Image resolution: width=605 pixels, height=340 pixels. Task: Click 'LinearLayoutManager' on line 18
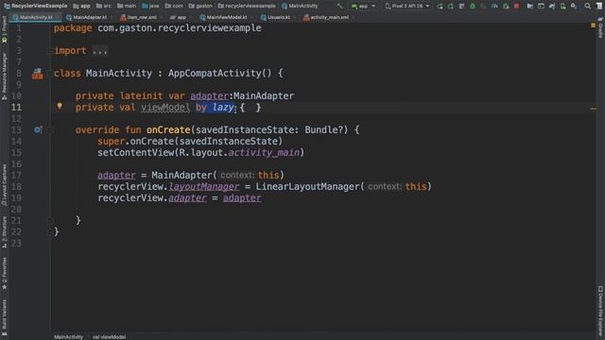click(307, 187)
